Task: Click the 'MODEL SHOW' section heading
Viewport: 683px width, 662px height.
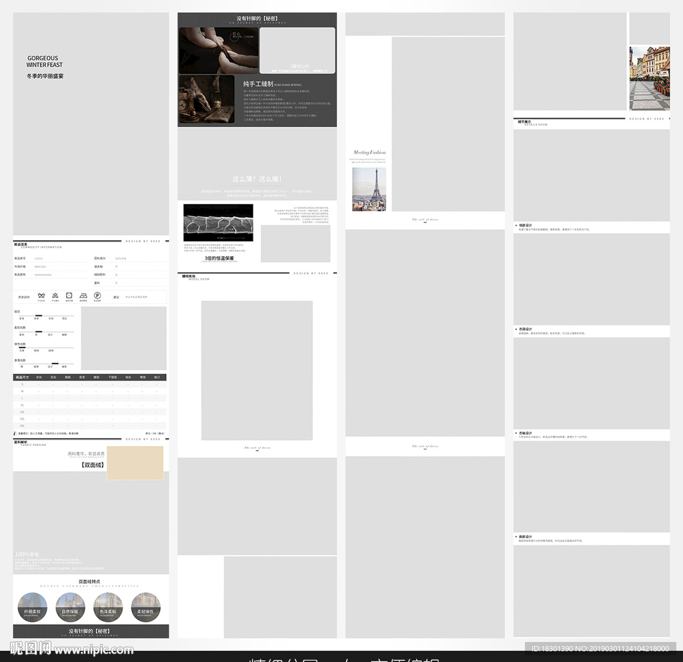Action: [199, 279]
